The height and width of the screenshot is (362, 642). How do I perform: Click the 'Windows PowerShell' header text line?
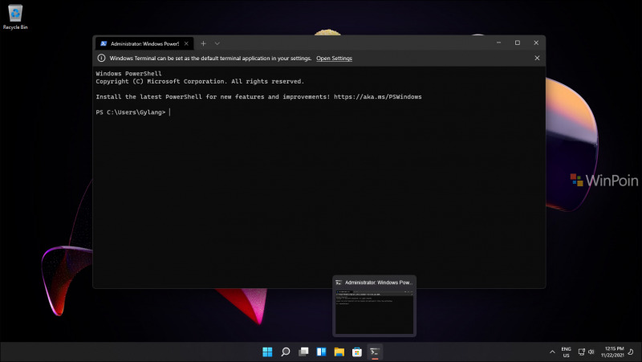(128, 74)
